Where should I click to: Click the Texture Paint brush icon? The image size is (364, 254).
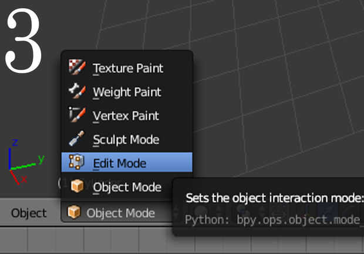(77, 68)
